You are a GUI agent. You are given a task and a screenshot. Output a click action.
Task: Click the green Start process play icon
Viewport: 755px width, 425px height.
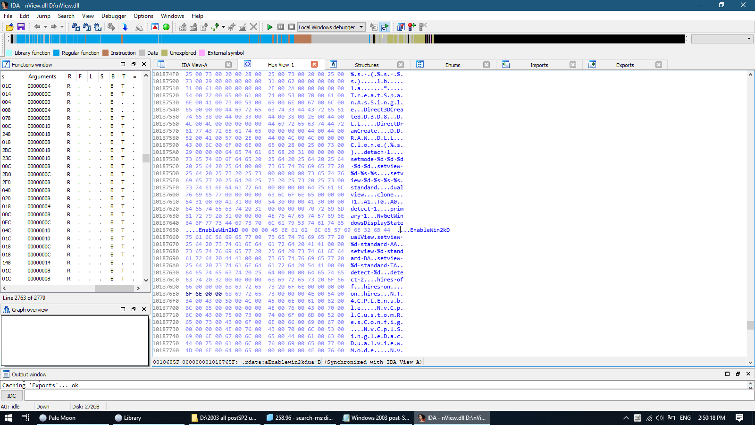pyautogui.click(x=270, y=27)
